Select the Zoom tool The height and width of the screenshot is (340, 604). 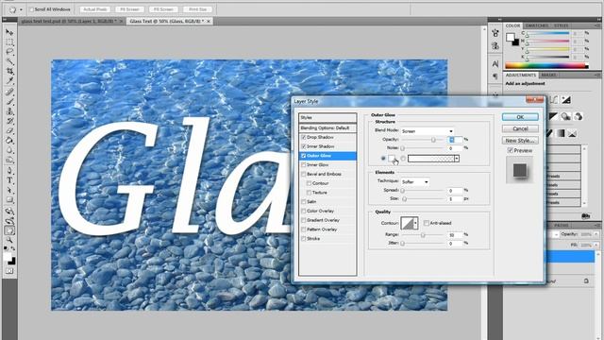pos(9,240)
